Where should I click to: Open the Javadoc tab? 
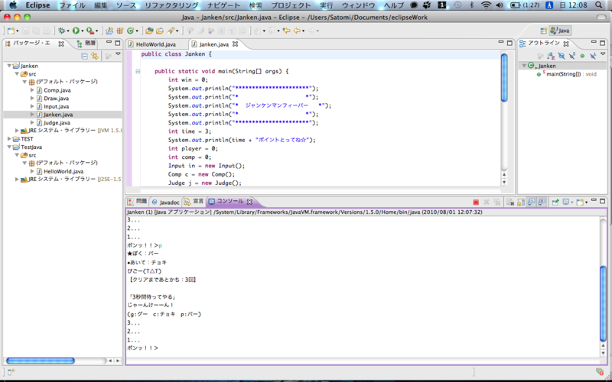(166, 202)
